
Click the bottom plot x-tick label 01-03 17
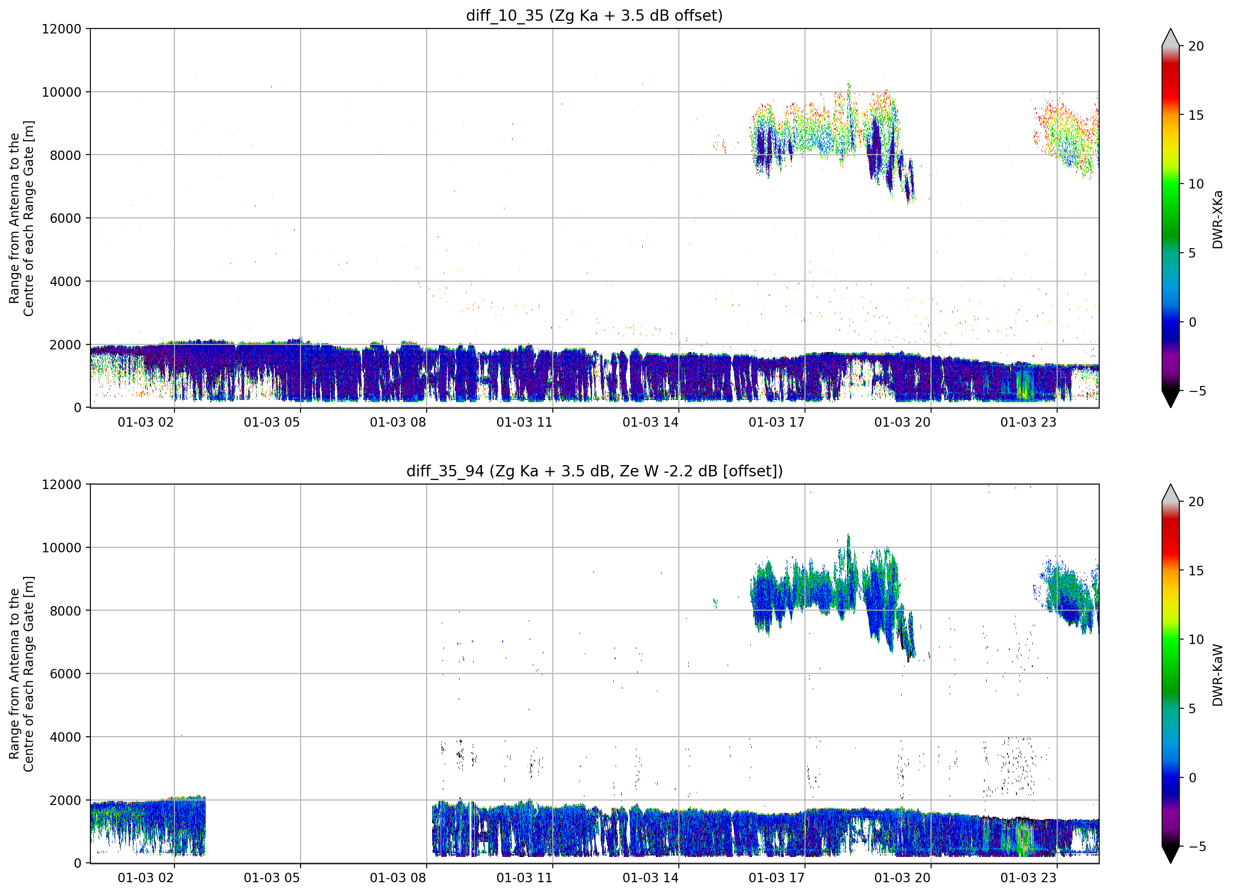click(777, 878)
